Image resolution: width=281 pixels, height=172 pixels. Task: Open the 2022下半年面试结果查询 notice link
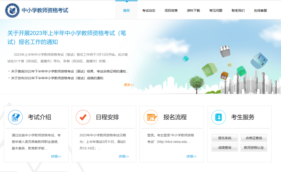pos(70,71)
